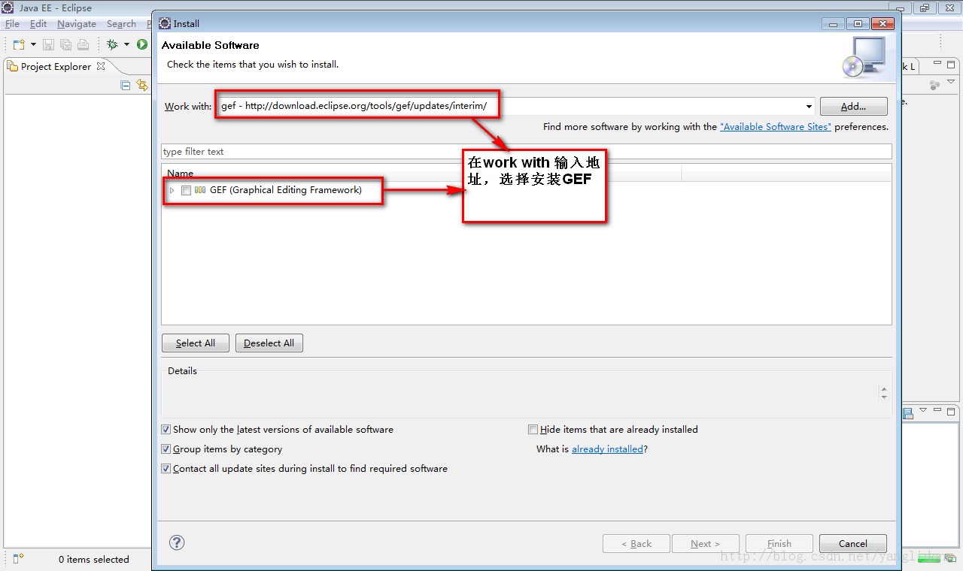This screenshot has width=963, height=571.
Task: Click the blue view icon in lower-right panel
Action: tap(908, 412)
